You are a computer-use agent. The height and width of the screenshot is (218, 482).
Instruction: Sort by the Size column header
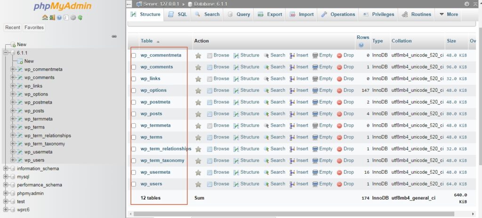(451, 41)
